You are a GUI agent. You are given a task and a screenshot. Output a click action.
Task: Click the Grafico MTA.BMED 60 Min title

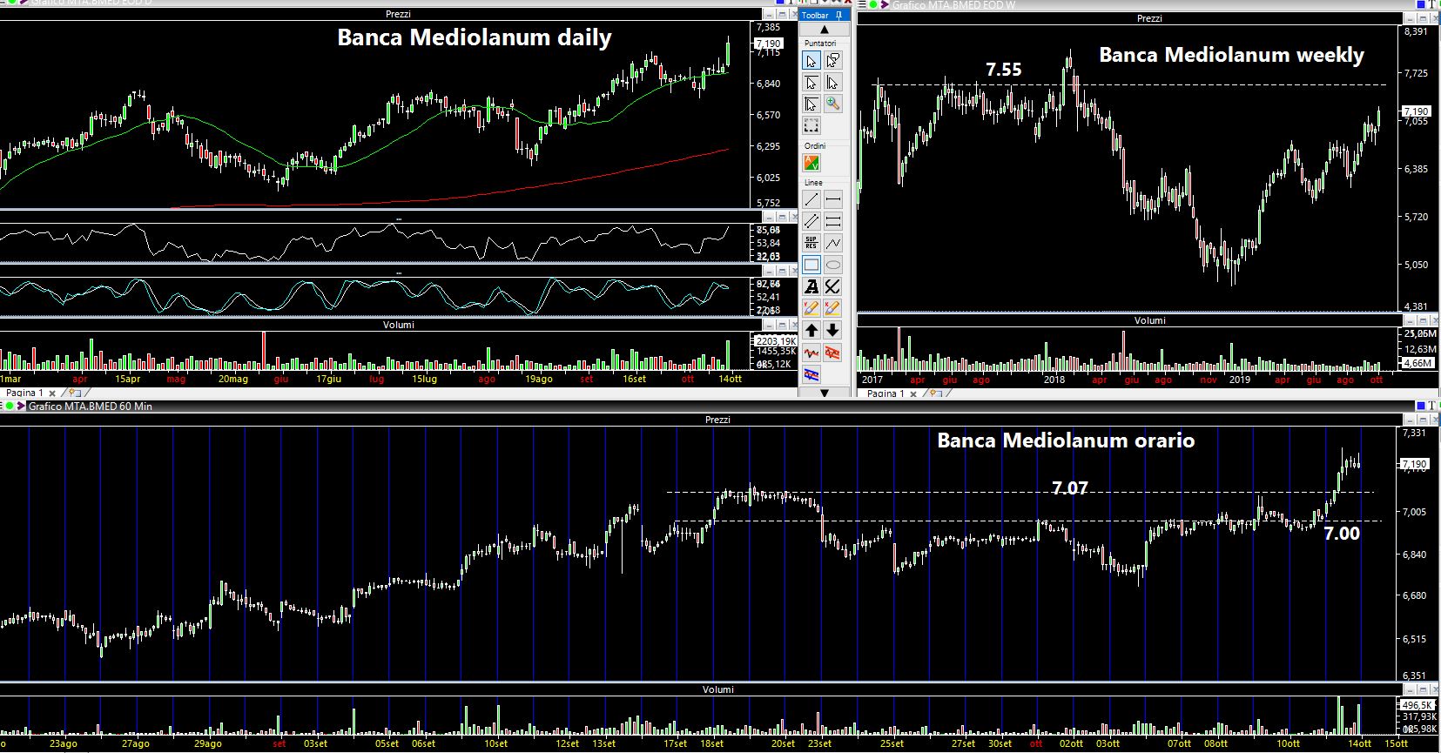[x=90, y=407]
